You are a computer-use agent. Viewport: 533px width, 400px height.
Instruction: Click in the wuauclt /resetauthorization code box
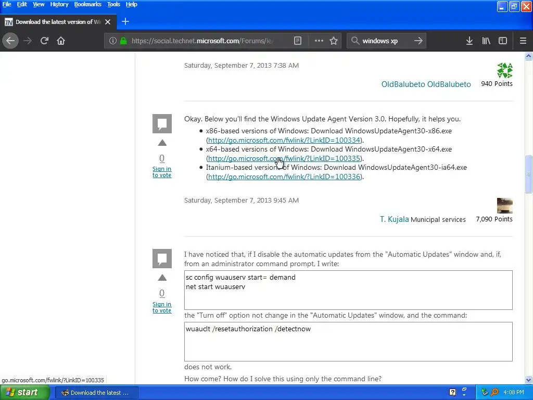click(348, 342)
